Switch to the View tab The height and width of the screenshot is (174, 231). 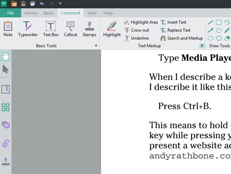point(92,13)
